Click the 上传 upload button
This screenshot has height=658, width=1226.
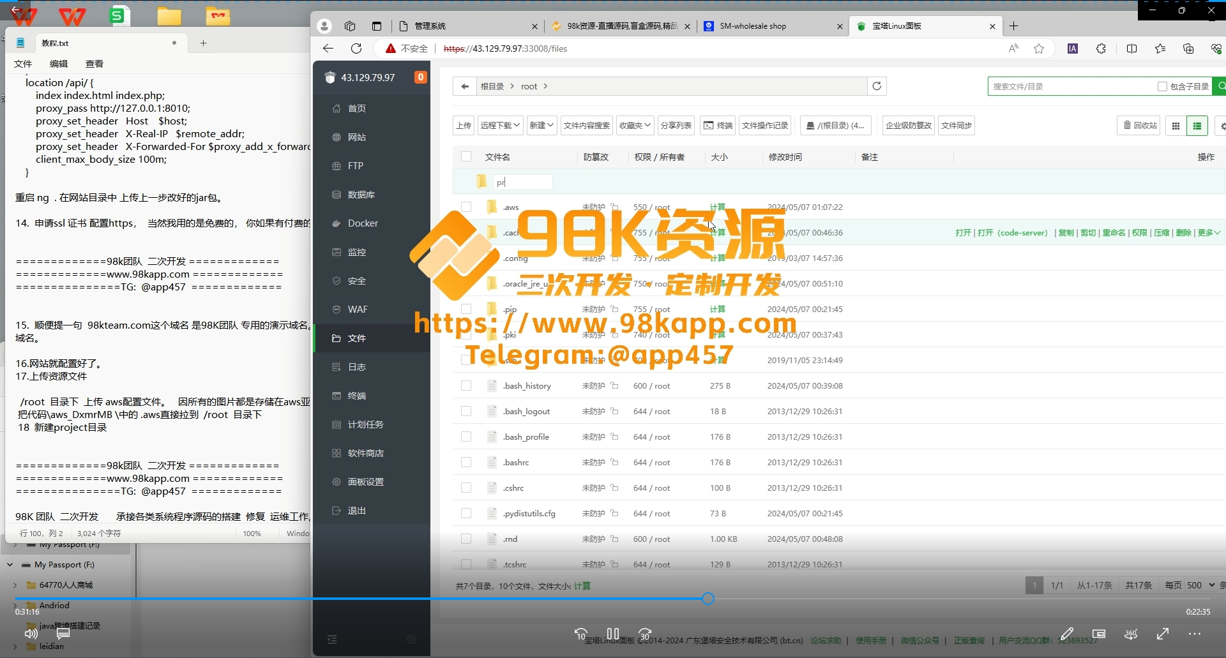coord(464,126)
